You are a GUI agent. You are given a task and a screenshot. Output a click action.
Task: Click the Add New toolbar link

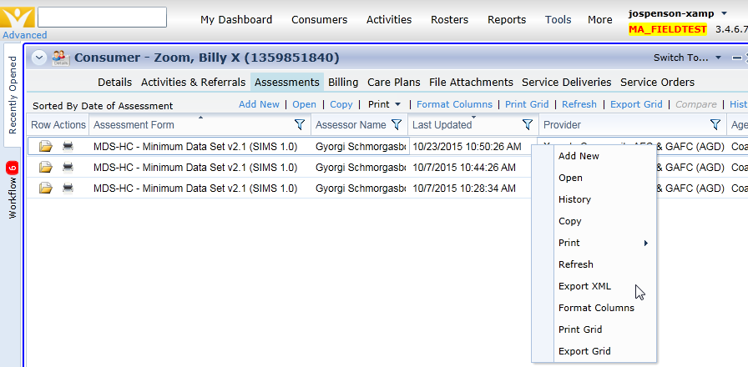(x=259, y=104)
